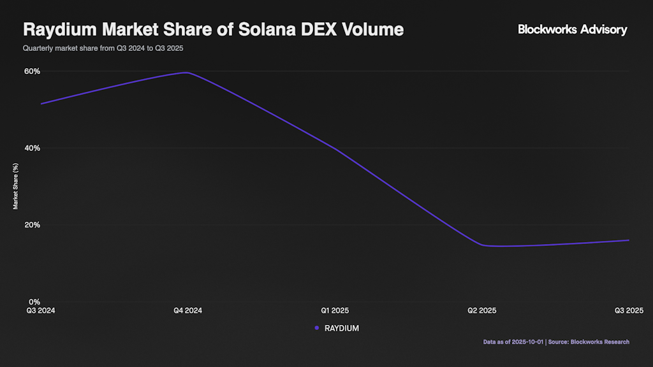Open the Source: Blockworks Research link
The width and height of the screenshot is (653, 367).
[590, 342]
